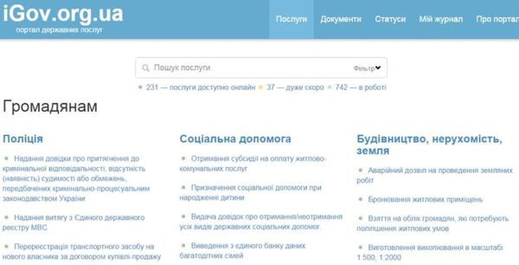Click the портал державних послуг subtitle

pos(59,31)
